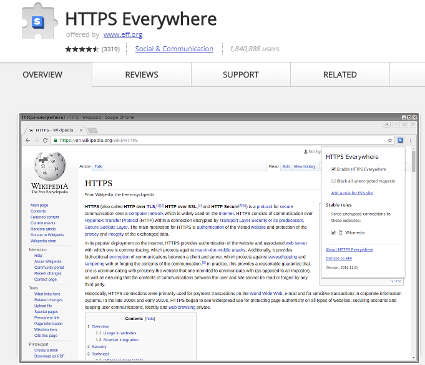Hide the Contents table via hide link
Image resolution: width=425 pixels, height=365 pixels.
pyautogui.click(x=150, y=319)
